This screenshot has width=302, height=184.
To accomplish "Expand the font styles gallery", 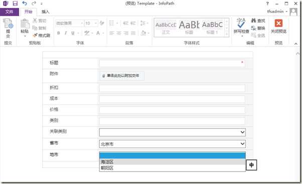I will [227, 34].
